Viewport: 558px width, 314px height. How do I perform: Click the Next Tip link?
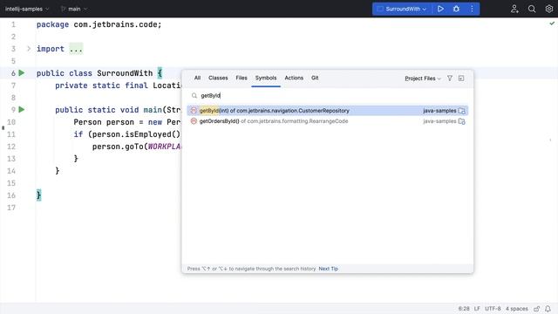[329, 269]
